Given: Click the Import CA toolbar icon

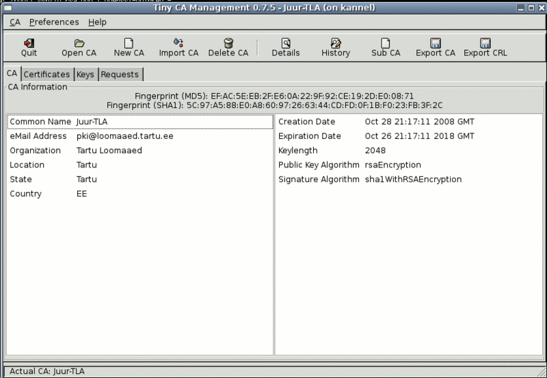Looking at the screenshot, I should 178,43.
